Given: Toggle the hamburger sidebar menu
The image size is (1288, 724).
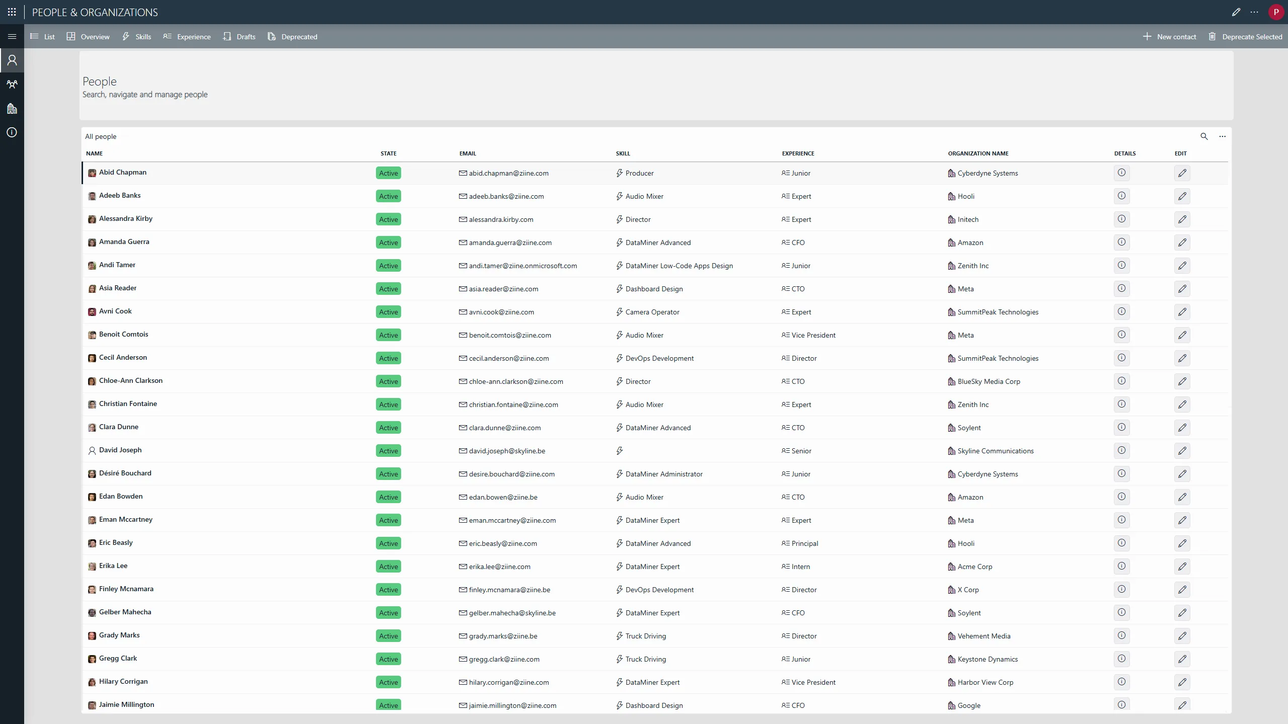Looking at the screenshot, I should click(12, 36).
